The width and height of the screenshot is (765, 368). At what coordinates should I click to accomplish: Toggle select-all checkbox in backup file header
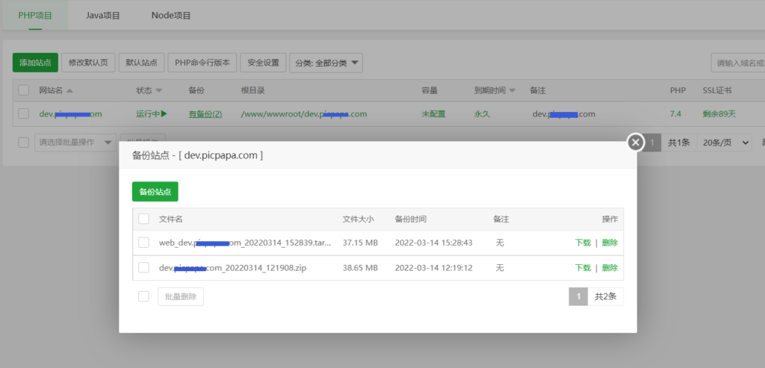coord(144,219)
